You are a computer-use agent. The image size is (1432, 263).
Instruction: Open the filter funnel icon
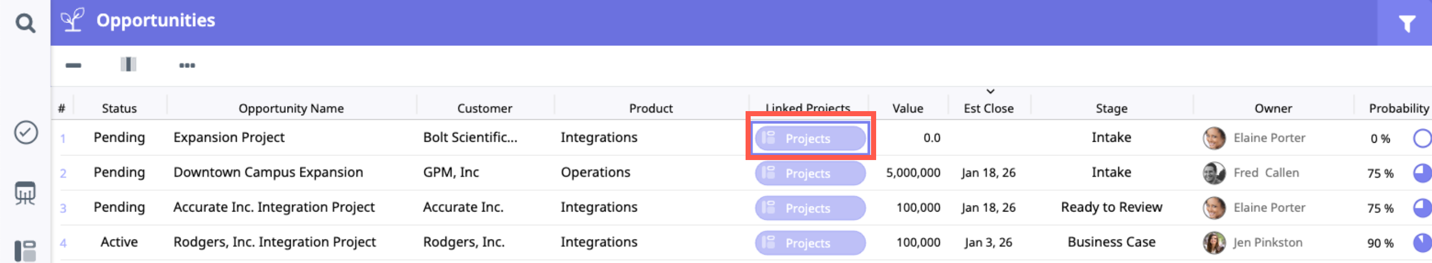pyautogui.click(x=1407, y=23)
